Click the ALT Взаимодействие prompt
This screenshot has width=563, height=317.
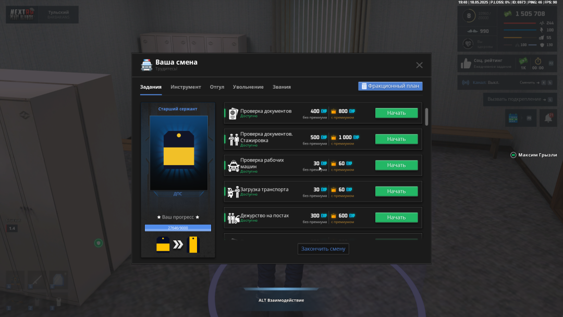[x=281, y=300]
